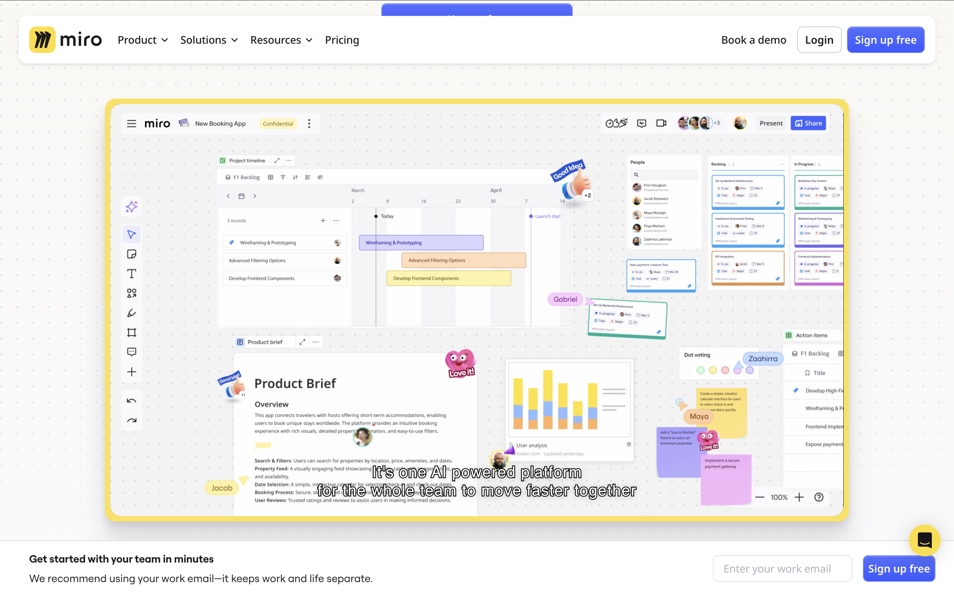Click the Miro logo in the navigation bar
This screenshot has width=954, height=596.
tap(66, 40)
